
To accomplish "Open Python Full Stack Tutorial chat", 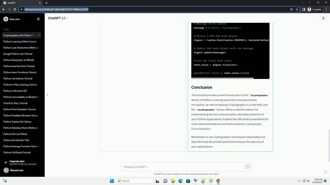I will 17,152.
